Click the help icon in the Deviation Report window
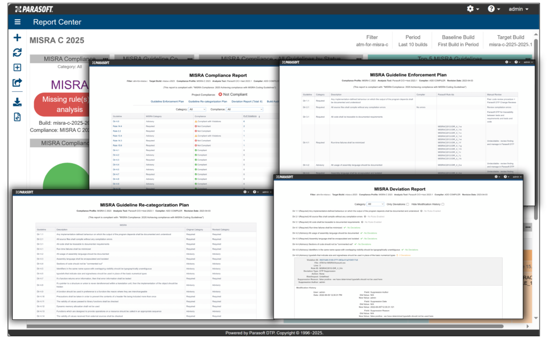 pyautogui.click(x=506, y=177)
